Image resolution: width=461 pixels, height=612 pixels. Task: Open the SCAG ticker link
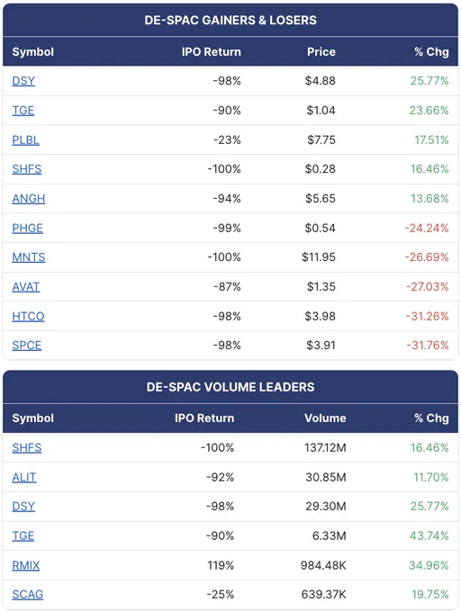coord(27,594)
